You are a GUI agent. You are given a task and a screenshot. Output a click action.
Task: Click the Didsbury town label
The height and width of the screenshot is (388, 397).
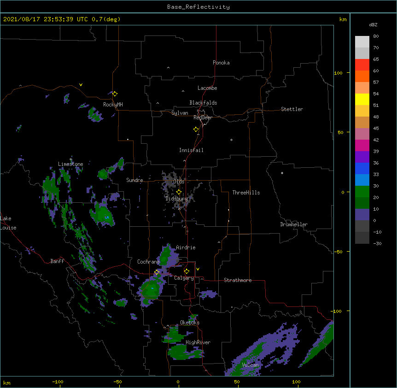click(176, 199)
